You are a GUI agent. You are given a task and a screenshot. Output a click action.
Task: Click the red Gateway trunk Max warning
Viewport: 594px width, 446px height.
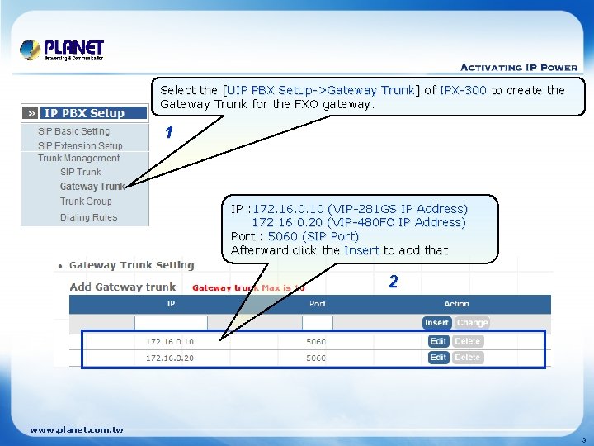pyautogui.click(x=248, y=288)
